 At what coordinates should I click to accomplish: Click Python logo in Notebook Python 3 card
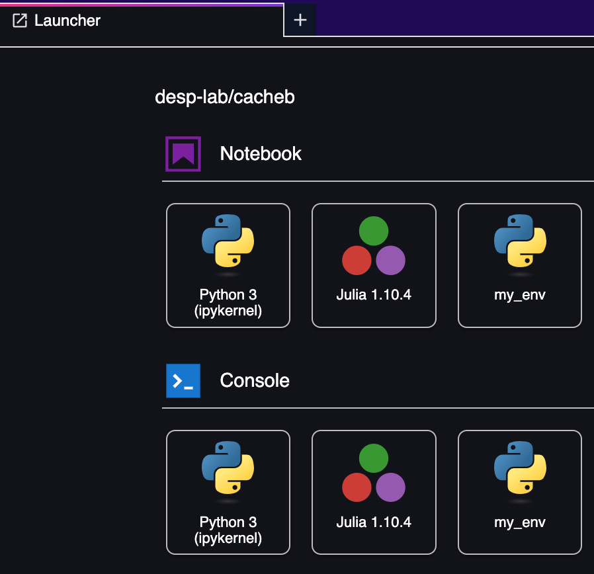coord(228,242)
